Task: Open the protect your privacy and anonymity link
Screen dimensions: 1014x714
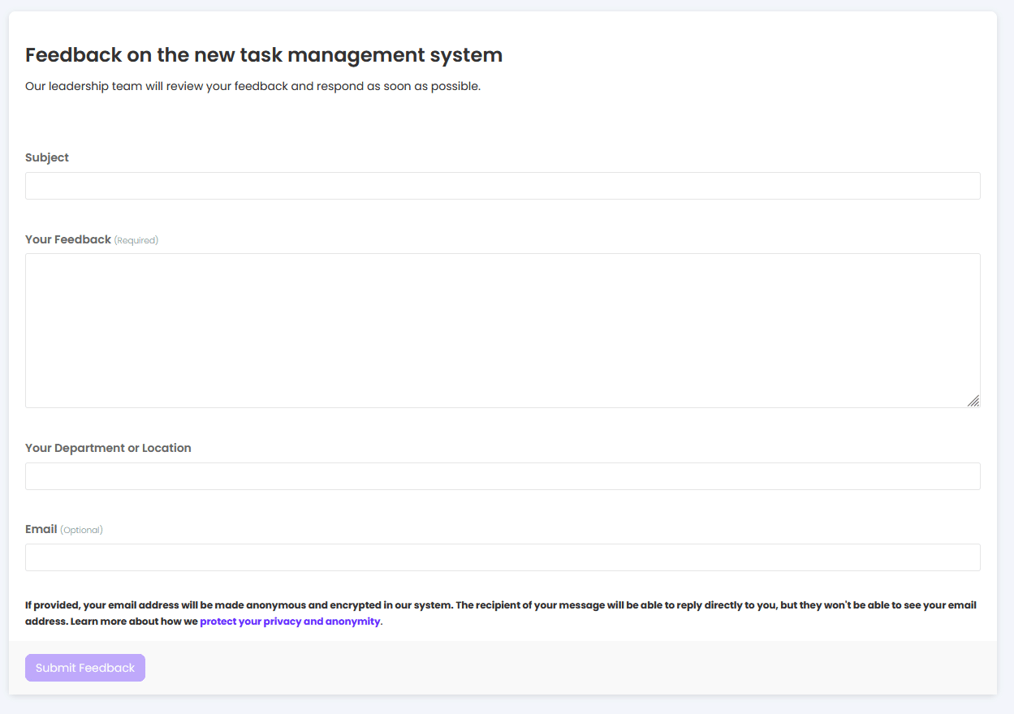Action: [x=290, y=622]
